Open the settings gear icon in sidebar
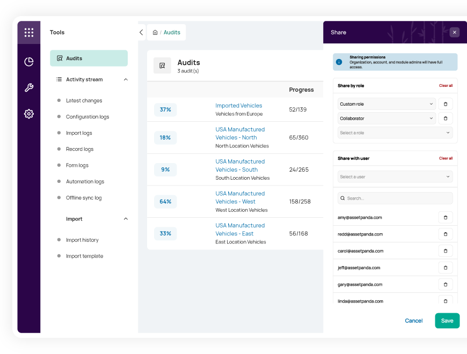This screenshot has height=354, width=467. [x=29, y=114]
